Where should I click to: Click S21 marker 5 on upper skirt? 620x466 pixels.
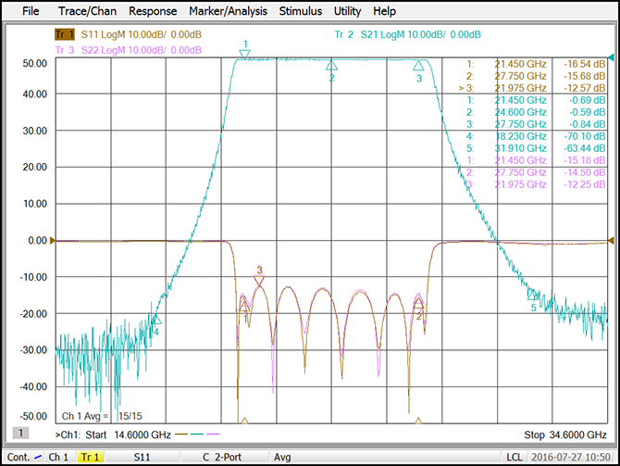[532, 295]
